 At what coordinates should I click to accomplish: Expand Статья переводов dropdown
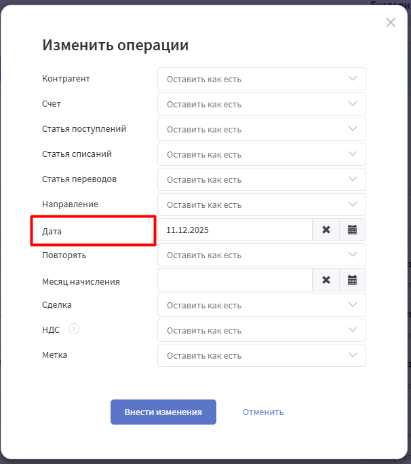[x=262, y=179]
